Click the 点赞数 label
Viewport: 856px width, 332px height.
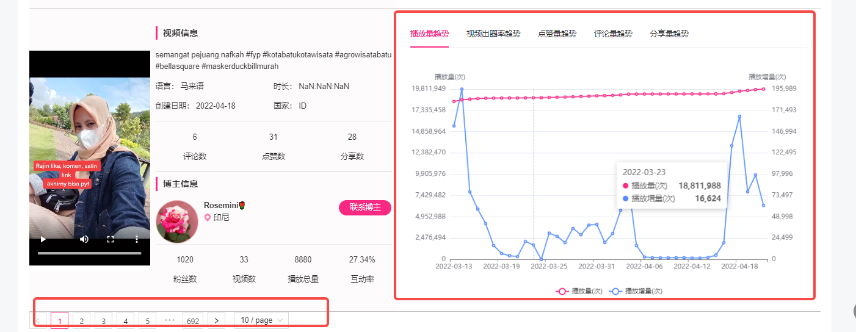pos(274,156)
